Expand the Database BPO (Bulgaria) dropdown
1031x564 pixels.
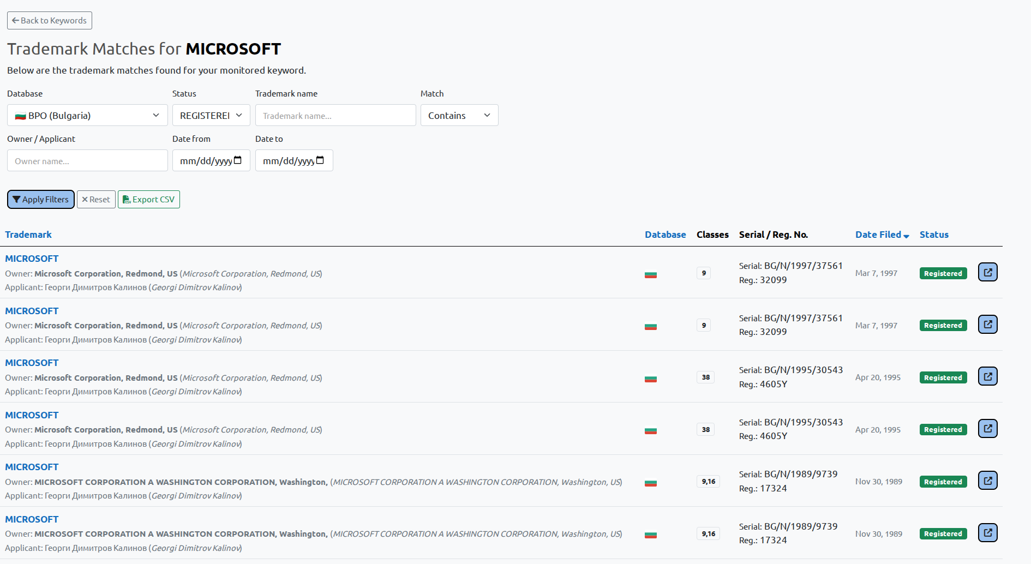(x=87, y=116)
